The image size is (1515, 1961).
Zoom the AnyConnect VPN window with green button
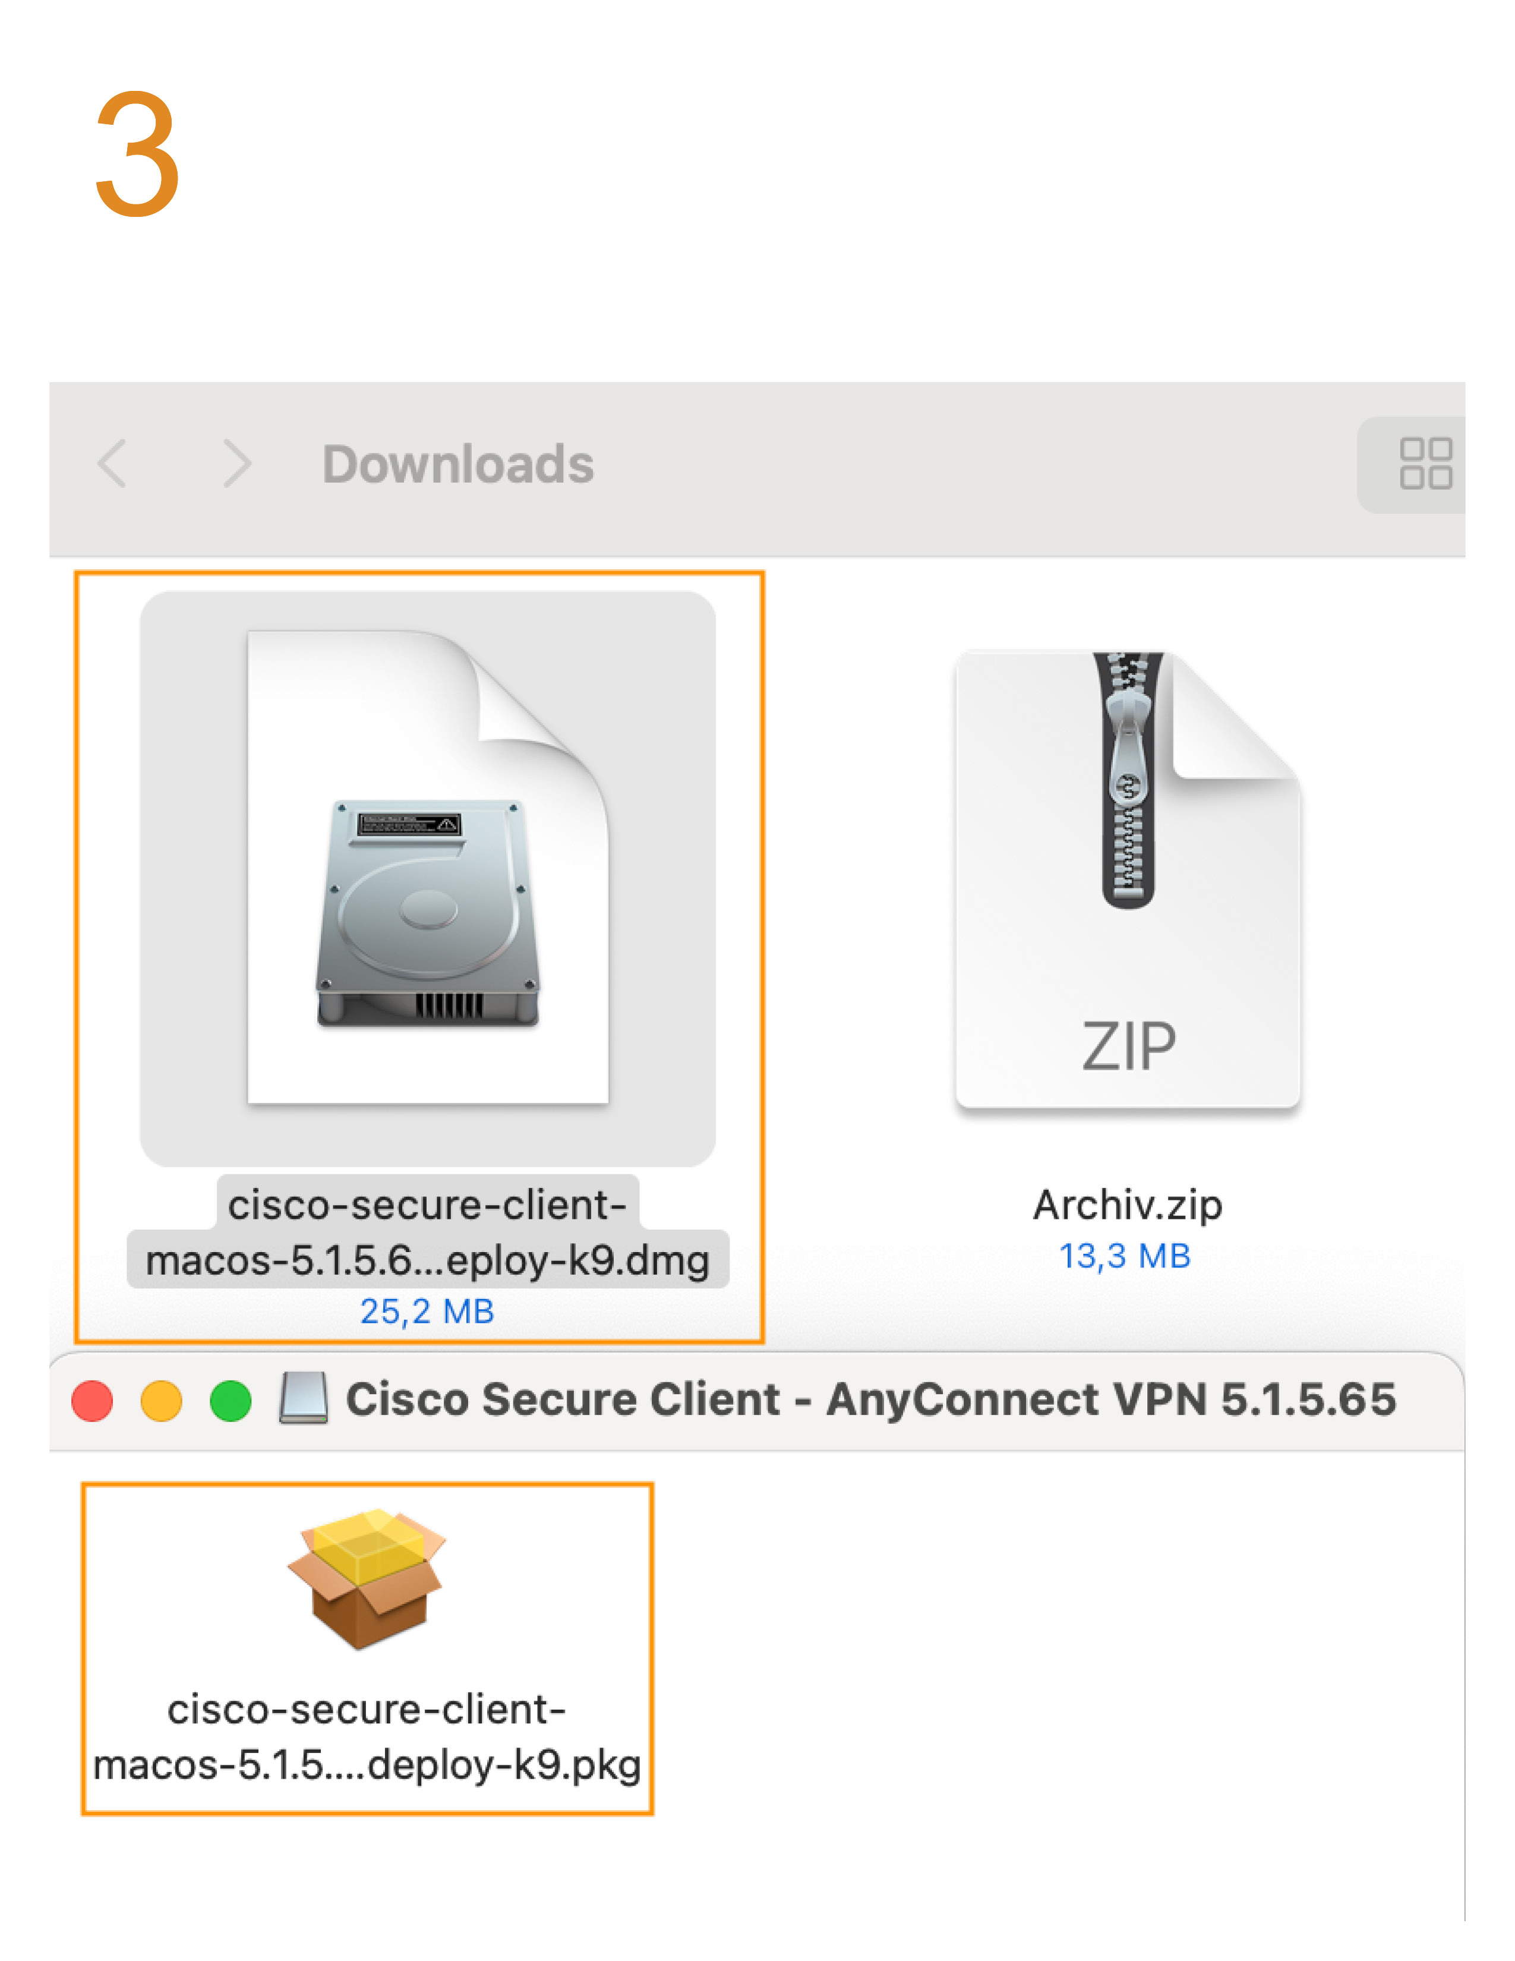pyautogui.click(x=231, y=1401)
